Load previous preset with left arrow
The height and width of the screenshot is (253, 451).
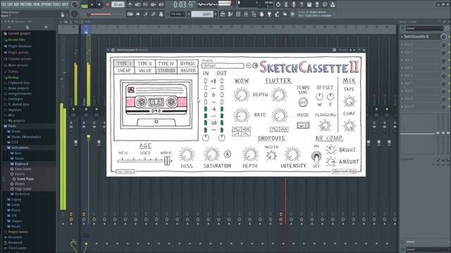pos(249,65)
